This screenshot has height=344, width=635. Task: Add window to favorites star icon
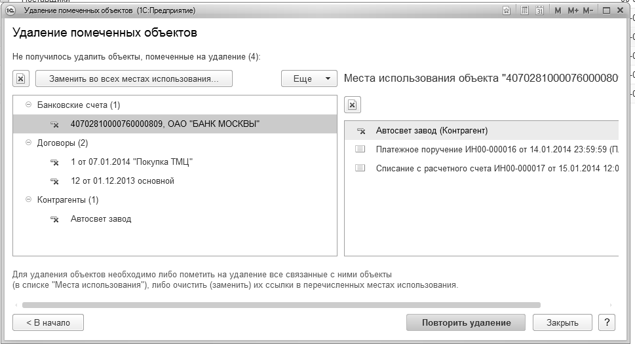(506, 11)
